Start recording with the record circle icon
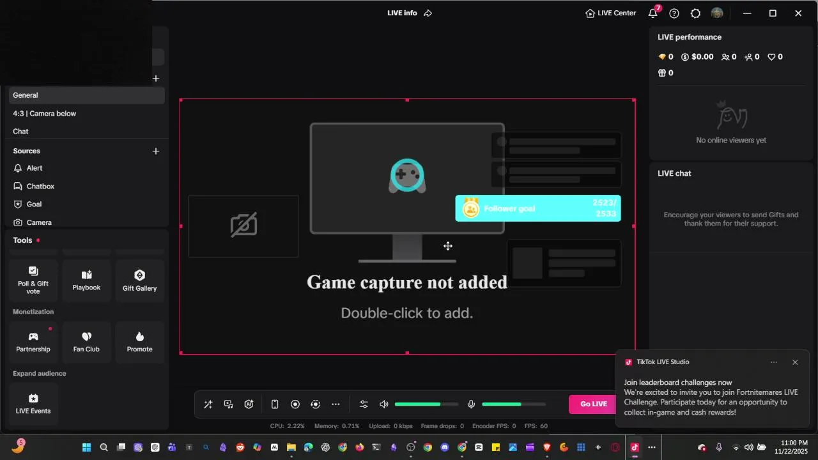 pos(295,404)
